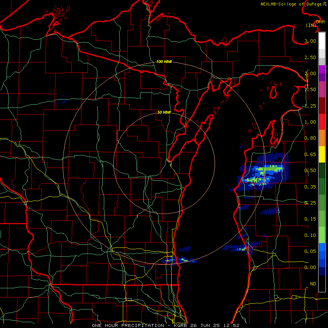The width and height of the screenshot is (328, 328).
Task: Pick the light green swatch beside 0.10
Action: pos(322,235)
